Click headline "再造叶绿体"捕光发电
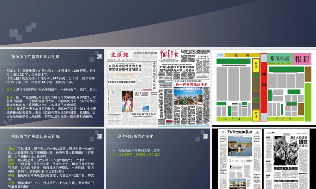This screenshot has height=189, width=316. [x=143, y=114]
